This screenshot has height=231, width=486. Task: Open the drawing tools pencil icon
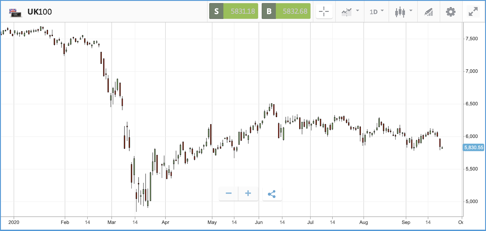pyautogui.click(x=429, y=12)
